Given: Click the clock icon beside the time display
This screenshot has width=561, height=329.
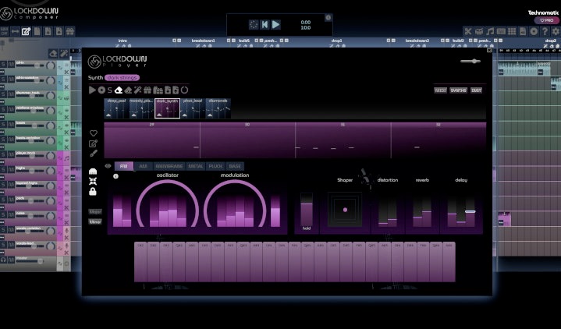Looking at the screenshot, I should pos(328,17).
